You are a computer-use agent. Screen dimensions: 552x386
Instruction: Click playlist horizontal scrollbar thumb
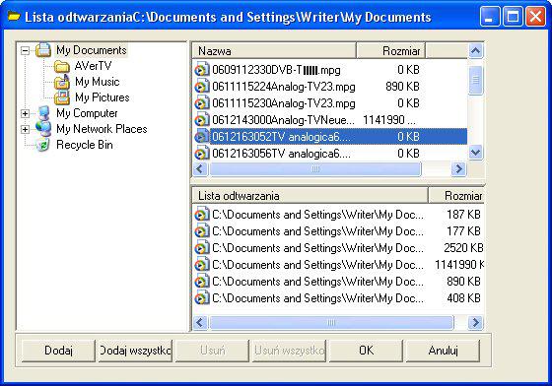(x=331, y=322)
